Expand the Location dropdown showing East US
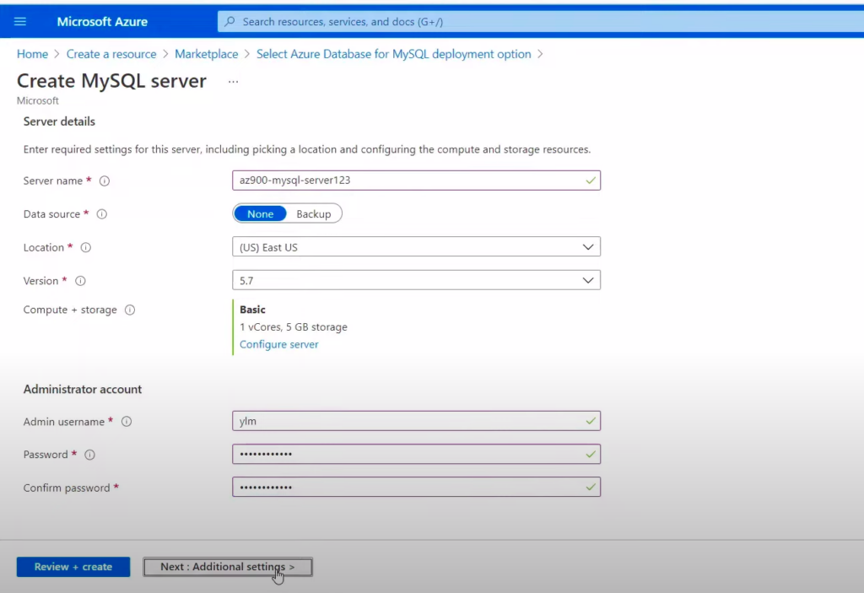 [416, 247]
